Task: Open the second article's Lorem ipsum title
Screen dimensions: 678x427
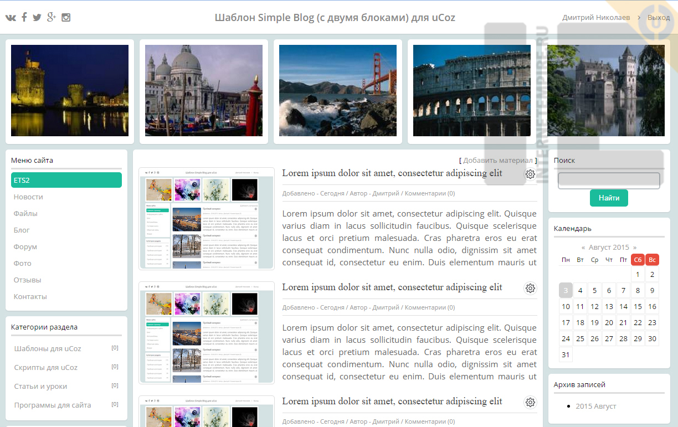Action: 392,287
